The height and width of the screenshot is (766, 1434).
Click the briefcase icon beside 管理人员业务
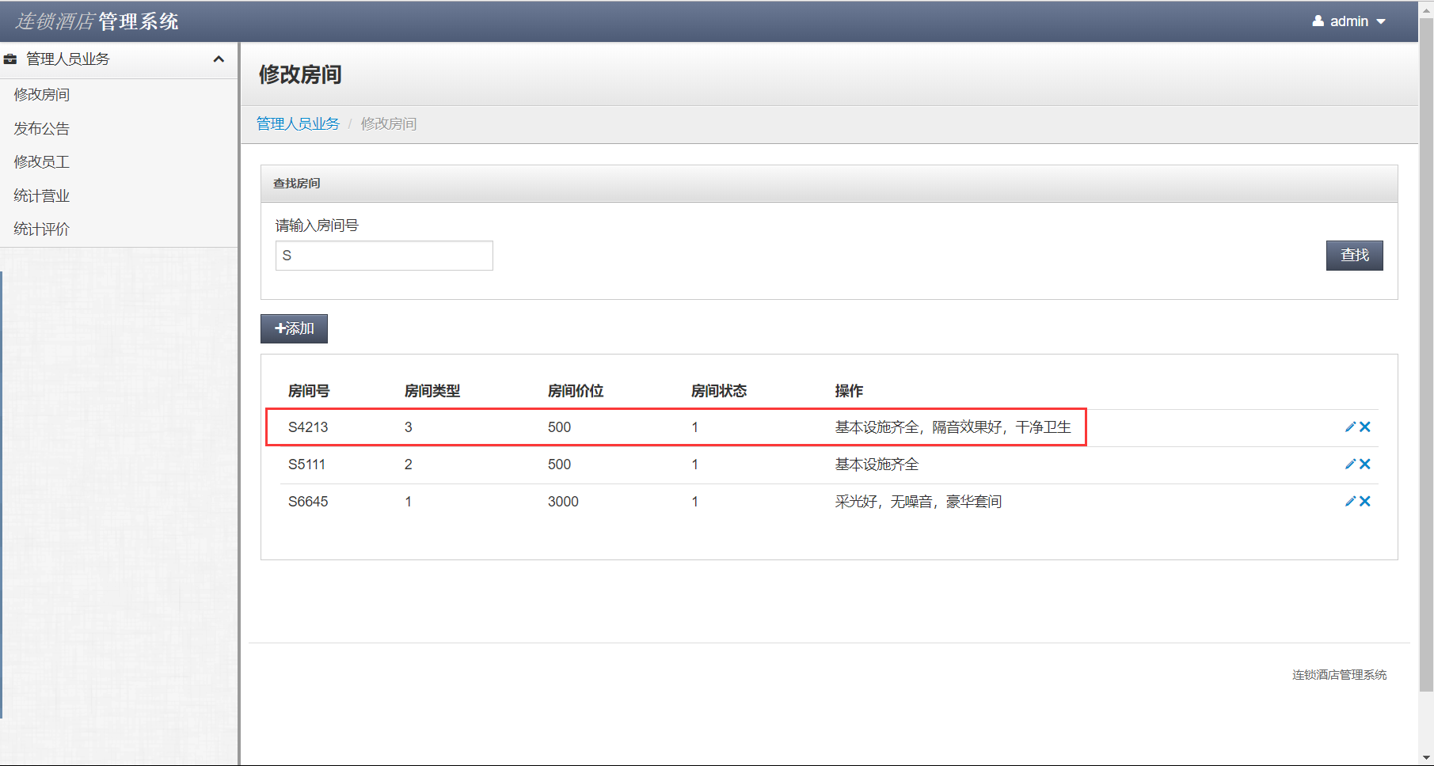[10, 59]
